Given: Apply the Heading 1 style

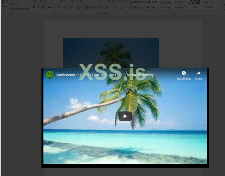Looking at the screenshot, I should (166, 4).
